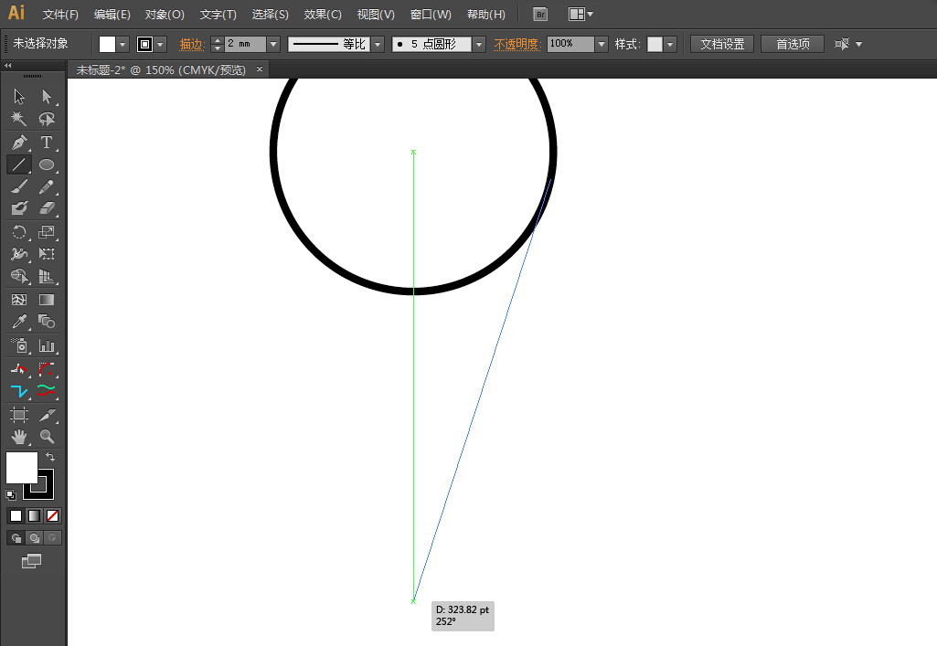The width and height of the screenshot is (937, 646).
Task: Grab the Zoom tool
Action: tap(47, 437)
